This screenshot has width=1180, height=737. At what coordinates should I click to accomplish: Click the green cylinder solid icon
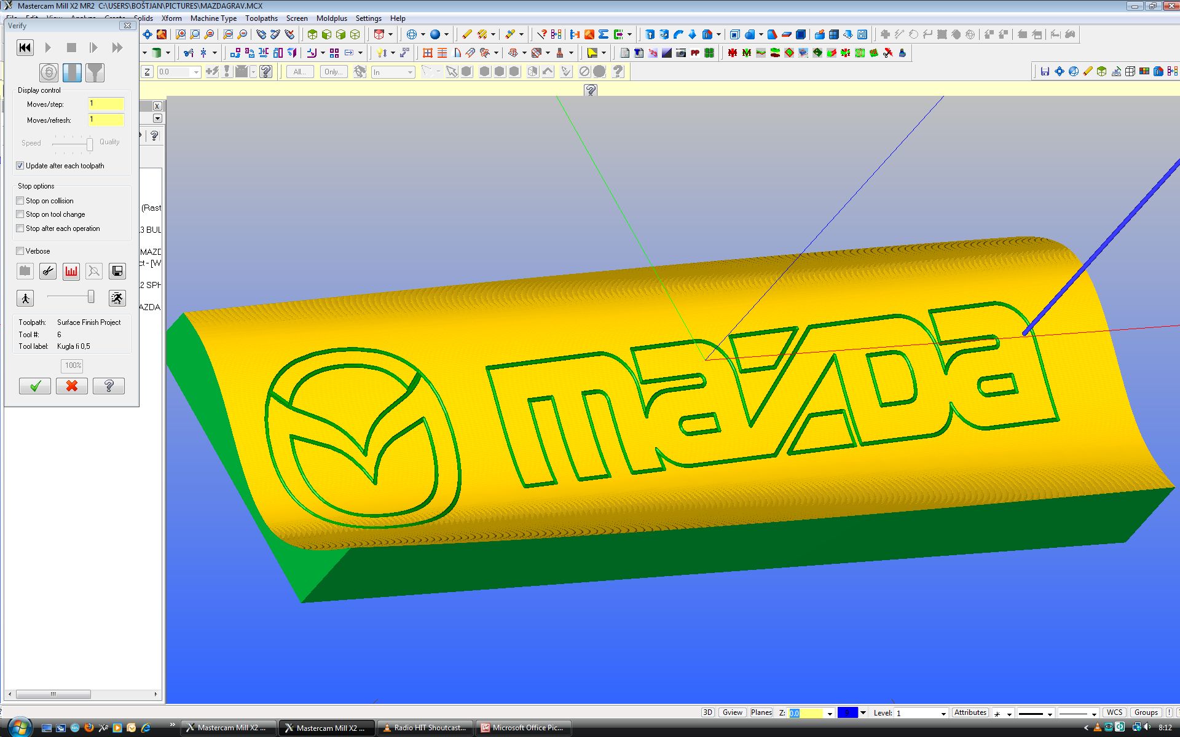click(157, 53)
